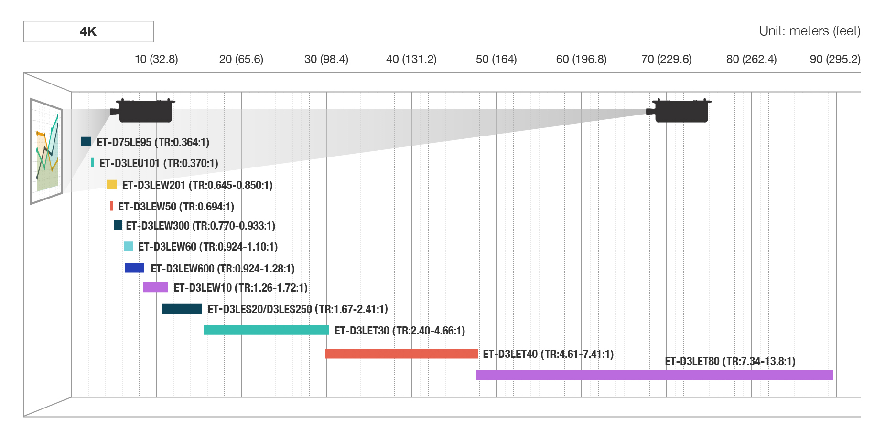Click the teal ET-D3LET30 range bar
The height and width of the screenshot is (439, 885).
point(266,330)
